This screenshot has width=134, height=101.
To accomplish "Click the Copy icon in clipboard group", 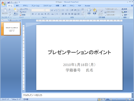I will point(10,12).
